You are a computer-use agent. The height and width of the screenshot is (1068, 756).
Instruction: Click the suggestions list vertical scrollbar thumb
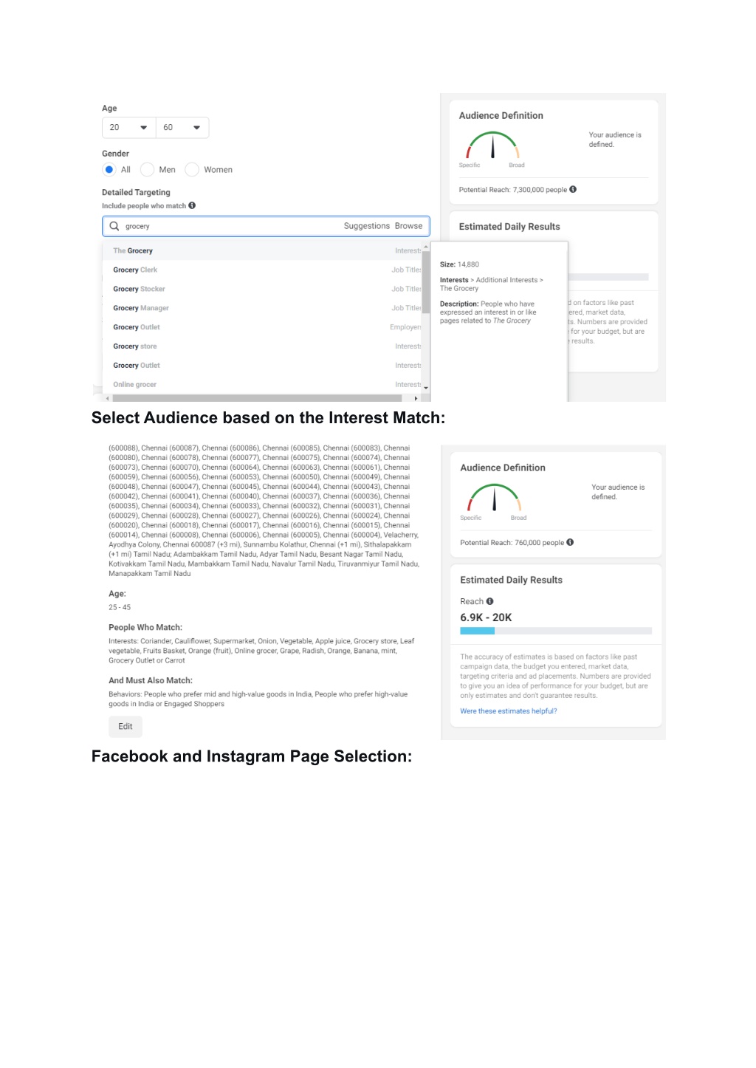click(x=426, y=282)
